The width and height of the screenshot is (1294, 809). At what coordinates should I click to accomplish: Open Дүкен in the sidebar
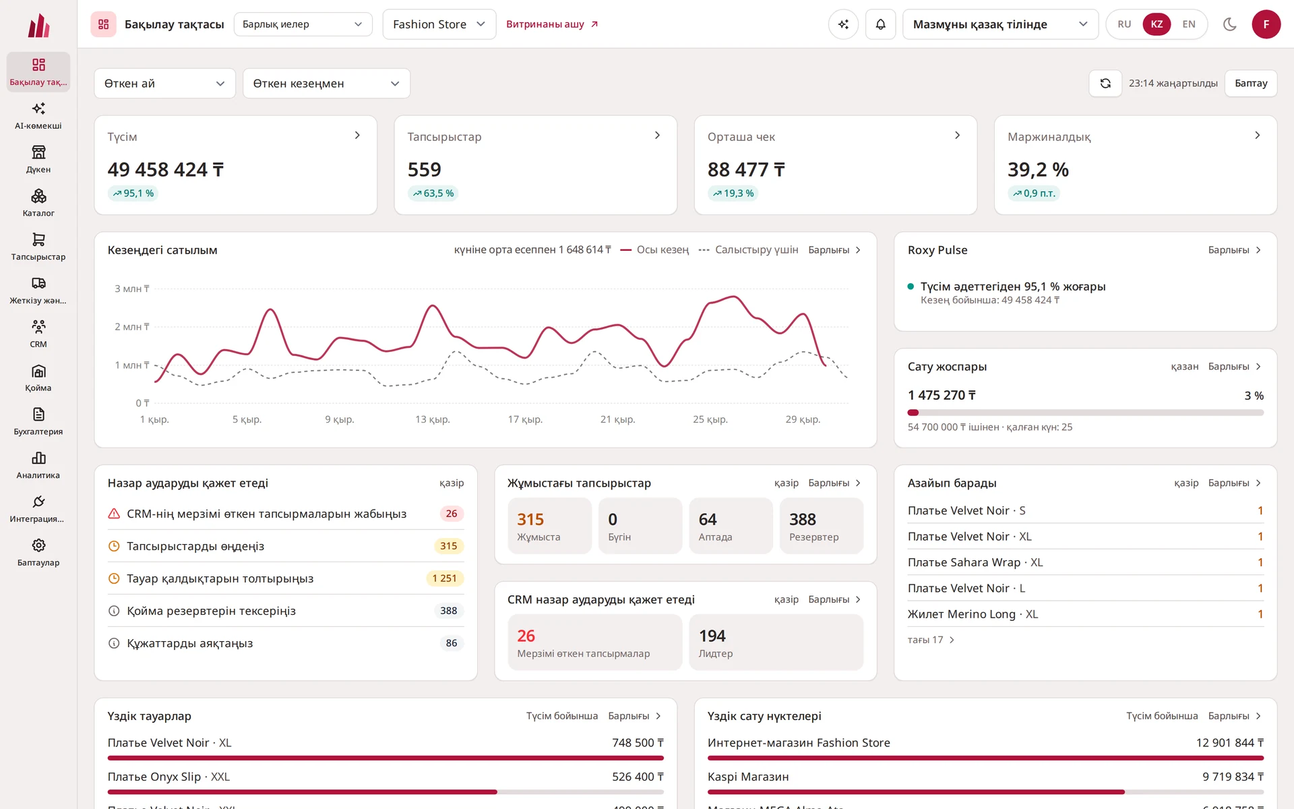coord(38,160)
